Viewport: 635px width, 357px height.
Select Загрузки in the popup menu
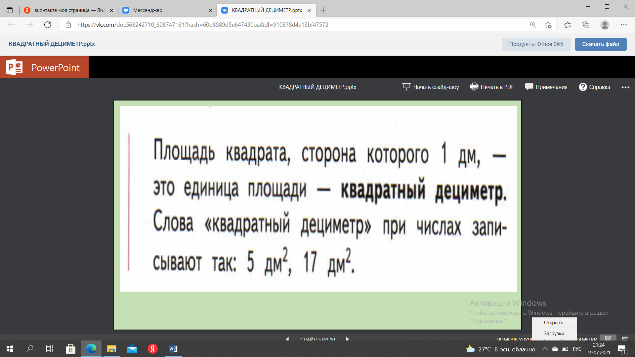[x=554, y=334]
